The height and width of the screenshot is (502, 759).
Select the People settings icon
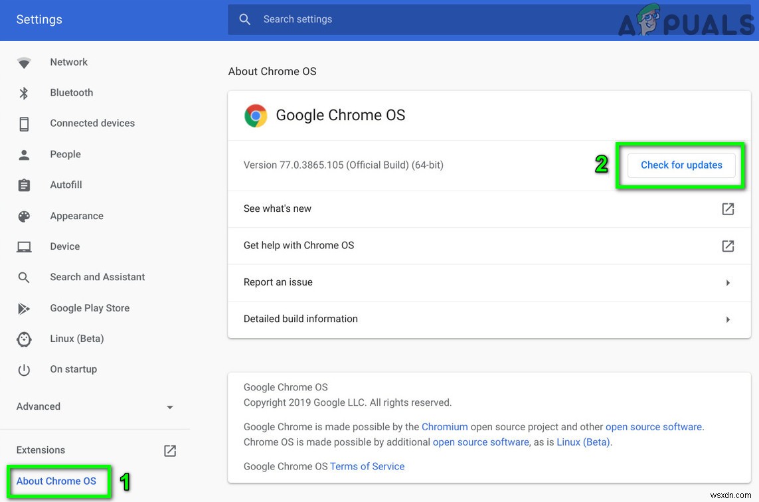point(24,154)
